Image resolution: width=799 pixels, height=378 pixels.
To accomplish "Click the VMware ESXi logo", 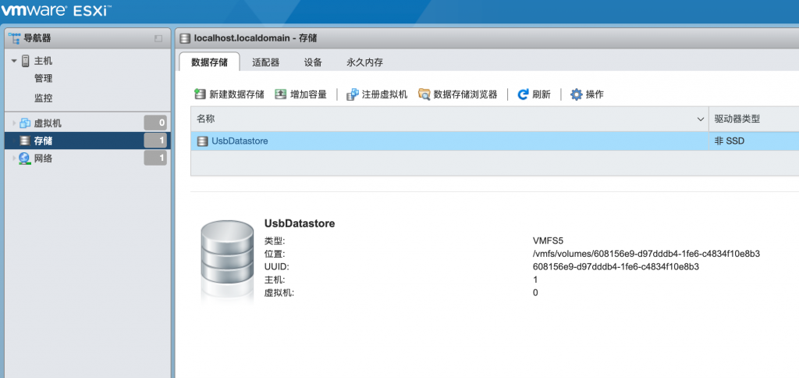I will (56, 9).
